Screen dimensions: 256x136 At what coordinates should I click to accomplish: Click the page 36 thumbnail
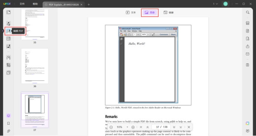click(x=35, y=66)
